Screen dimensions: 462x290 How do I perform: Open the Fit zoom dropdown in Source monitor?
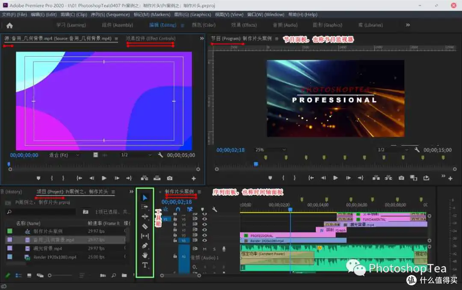click(64, 155)
